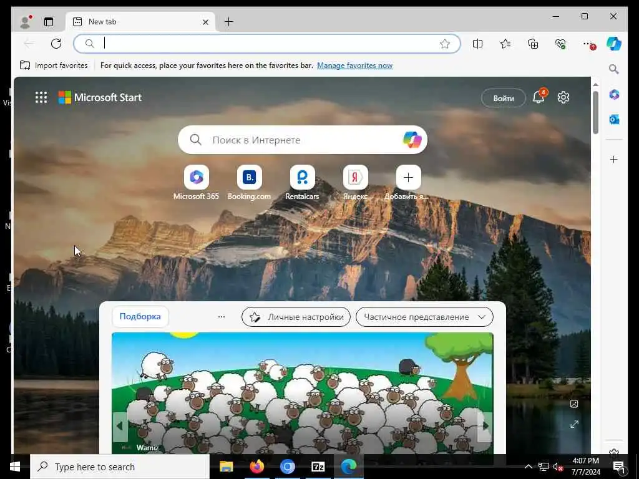This screenshot has width=639, height=479.
Task: Add a sidebar app with plus
Action: [614, 159]
